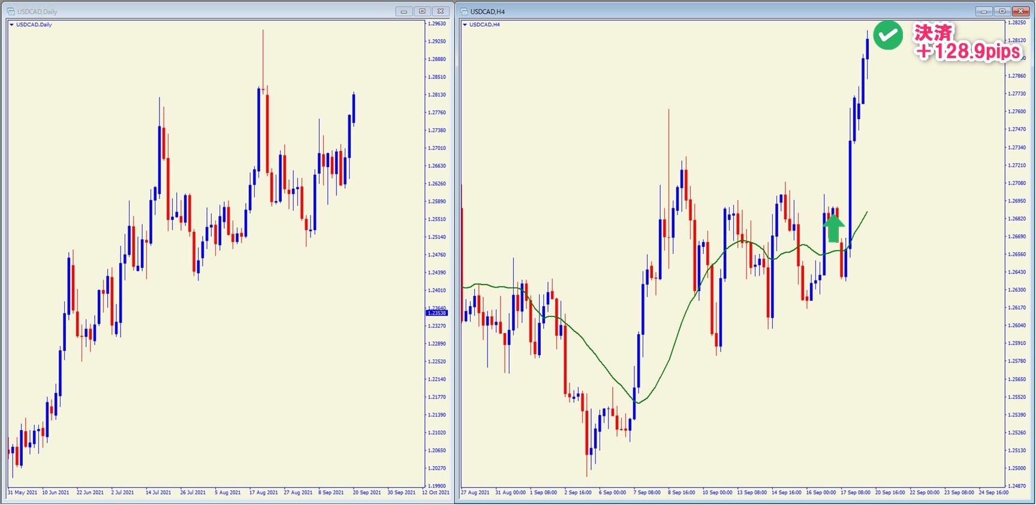This screenshot has width=1036, height=505.
Task: Minimize the USDCAD,H4 chart window
Action: click(984, 11)
